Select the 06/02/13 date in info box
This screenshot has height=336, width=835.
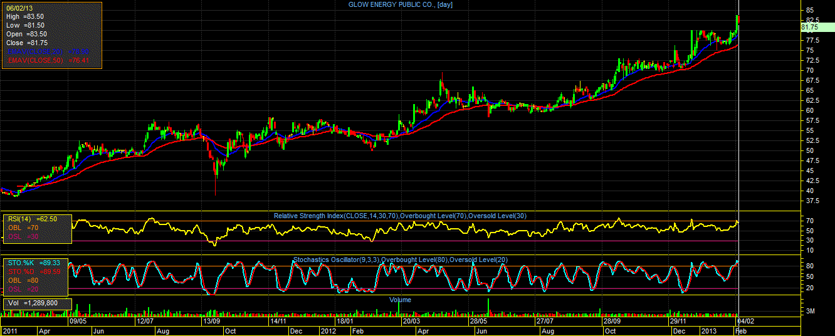[x=19, y=8]
